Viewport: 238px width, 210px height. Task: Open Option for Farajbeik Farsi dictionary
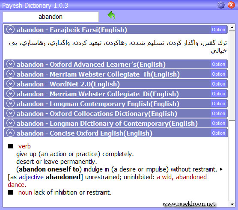pos(218,30)
